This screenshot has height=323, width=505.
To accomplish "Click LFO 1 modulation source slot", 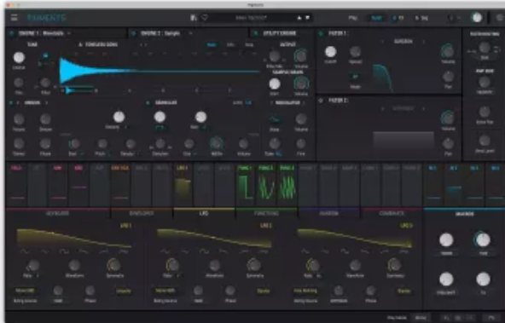I will click(x=183, y=186).
